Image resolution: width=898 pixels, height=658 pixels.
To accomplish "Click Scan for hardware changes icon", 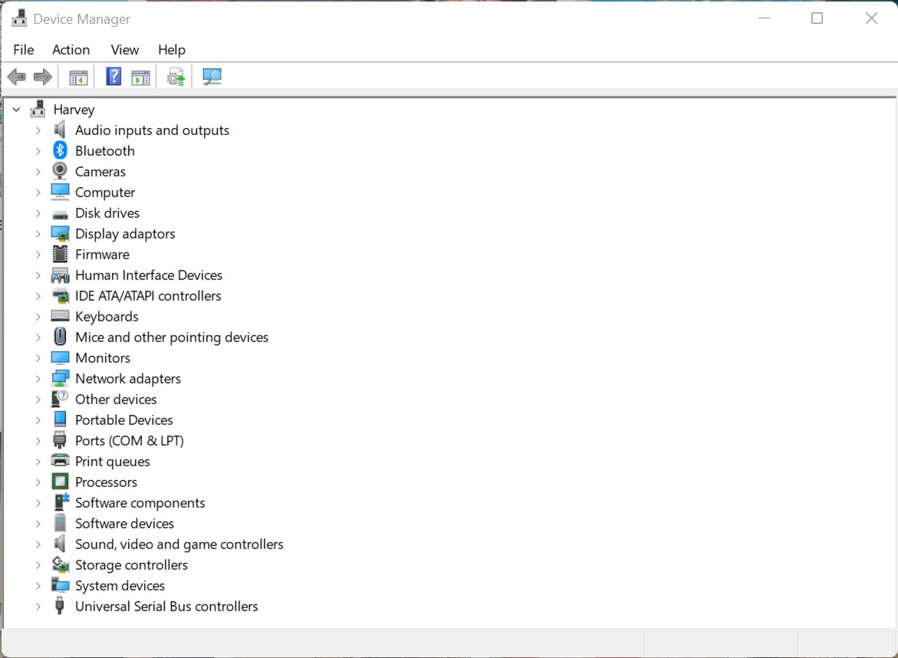I will pyautogui.click(x=212, y=76).
